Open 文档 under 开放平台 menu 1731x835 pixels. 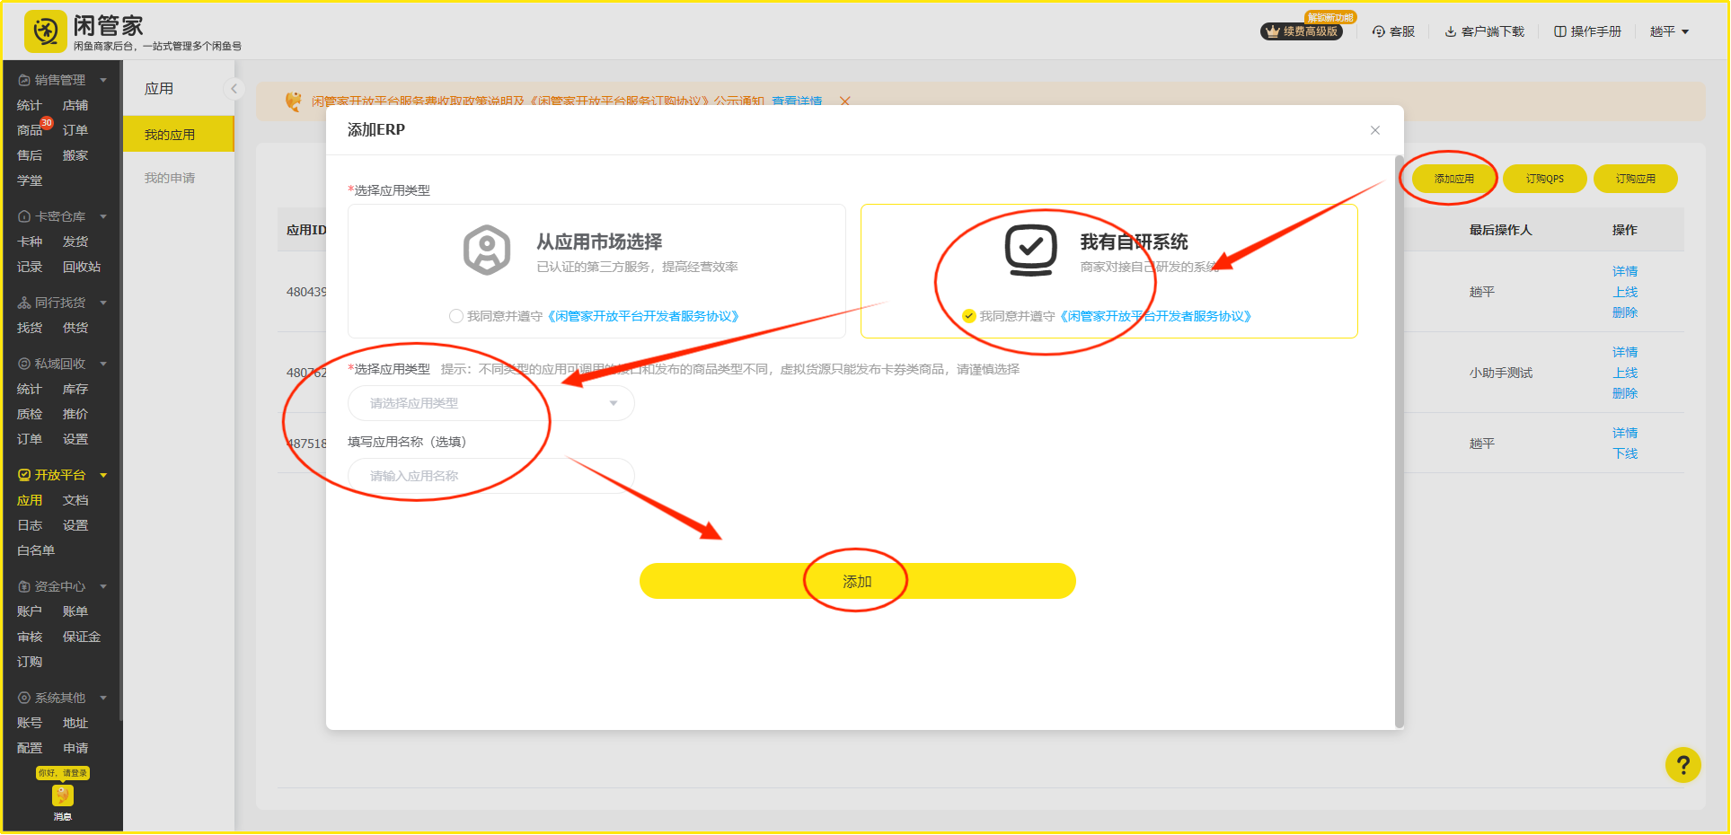75,500
